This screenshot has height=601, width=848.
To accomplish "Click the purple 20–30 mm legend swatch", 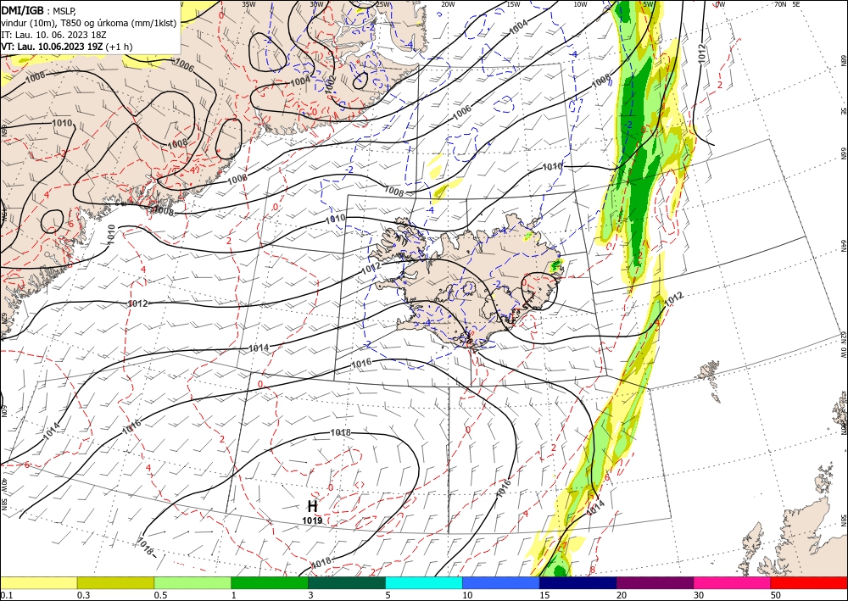I will 655,582.
